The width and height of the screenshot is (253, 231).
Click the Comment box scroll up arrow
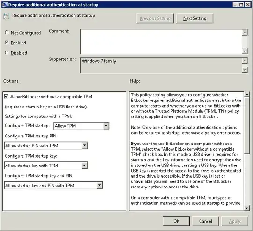[x=245, y=33]
